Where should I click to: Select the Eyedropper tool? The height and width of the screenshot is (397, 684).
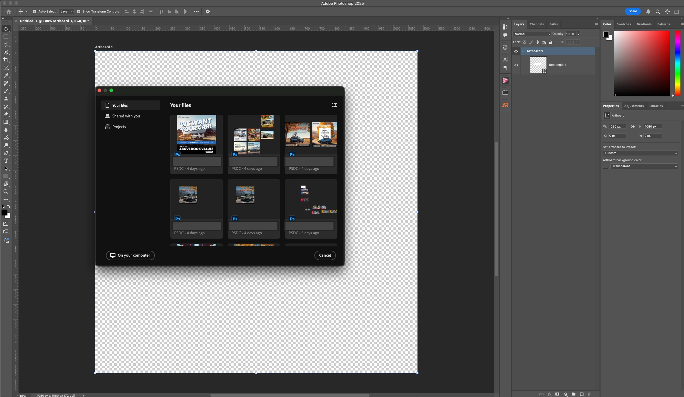point(6,75)
